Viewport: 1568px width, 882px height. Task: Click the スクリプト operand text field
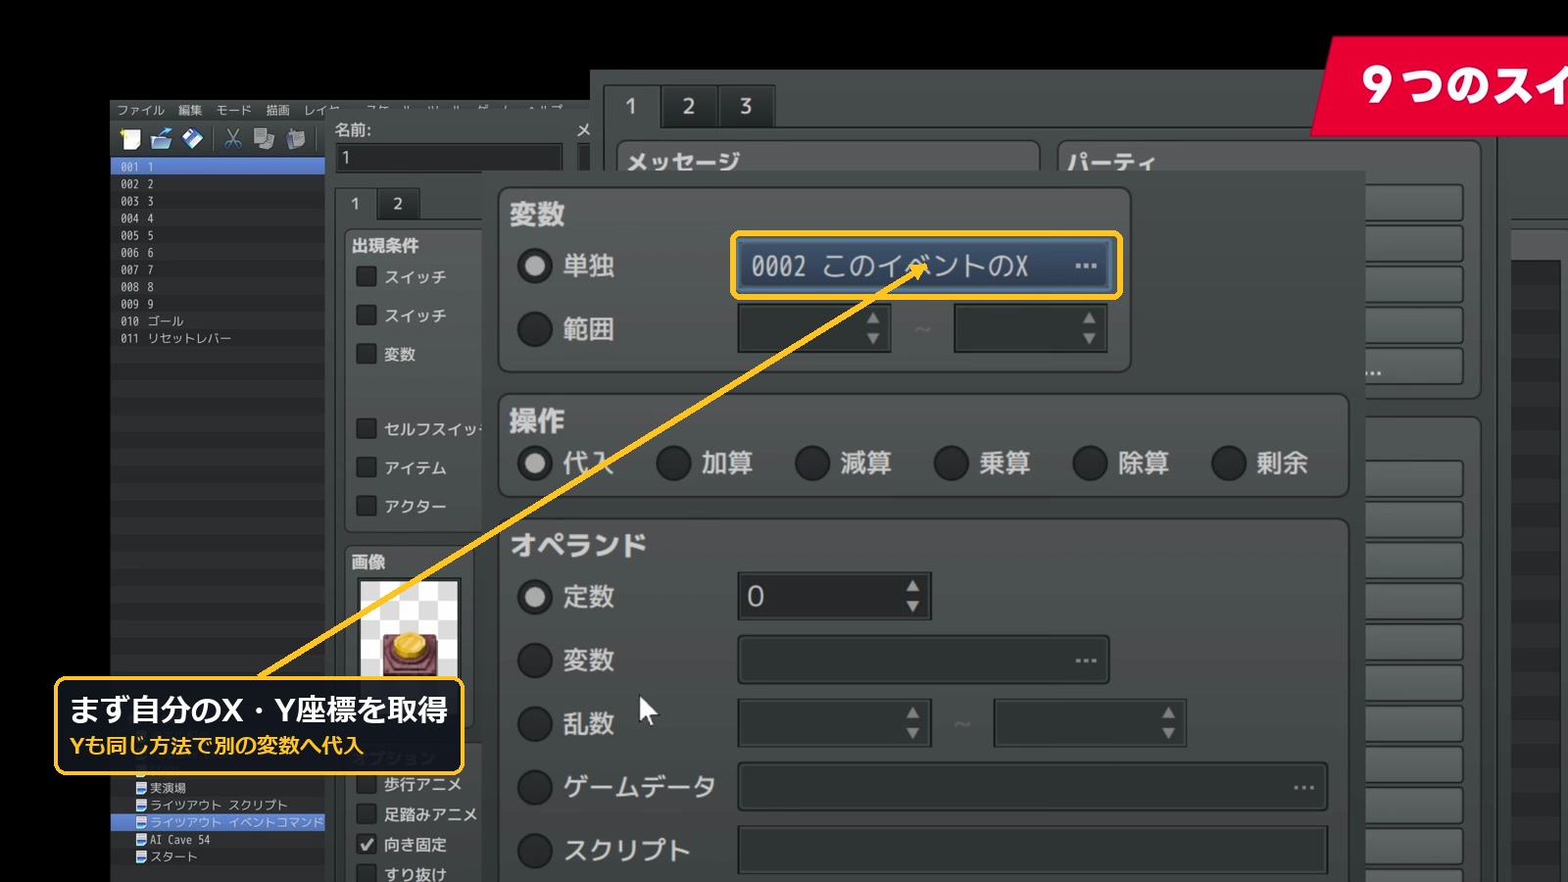tap(1033, 851)
